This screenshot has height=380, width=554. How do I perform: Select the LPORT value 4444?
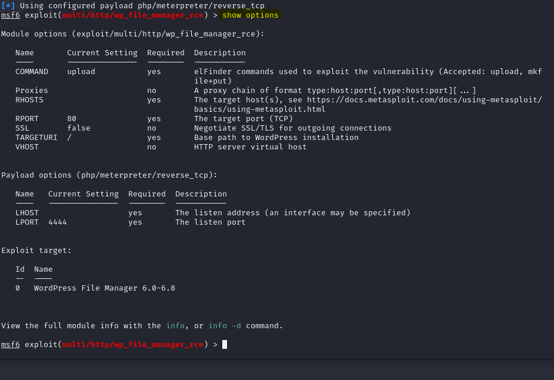pyautogui.click(x=58, y=222)
